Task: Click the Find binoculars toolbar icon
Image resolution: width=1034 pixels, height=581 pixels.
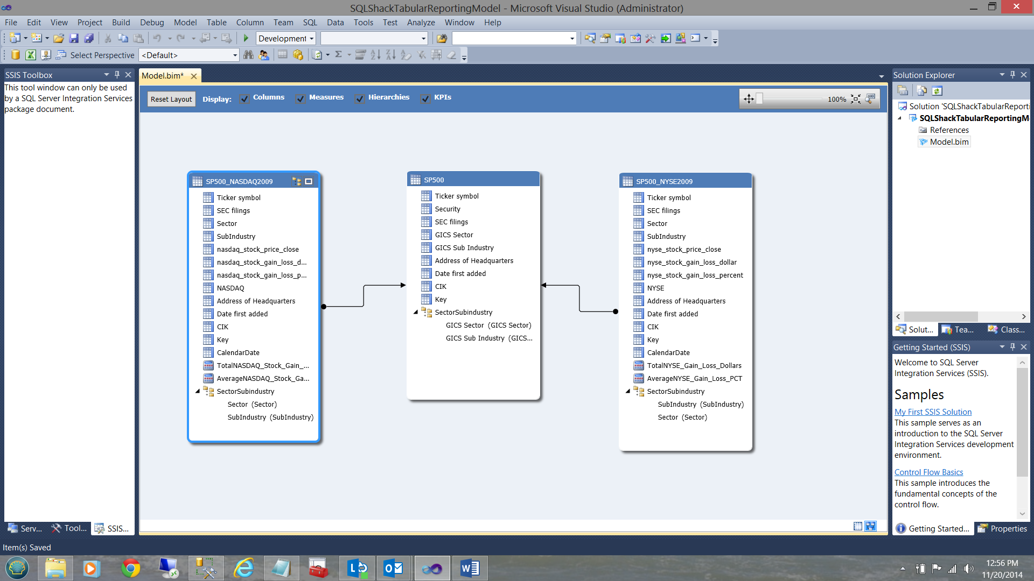Action: (x=248, y=55)
